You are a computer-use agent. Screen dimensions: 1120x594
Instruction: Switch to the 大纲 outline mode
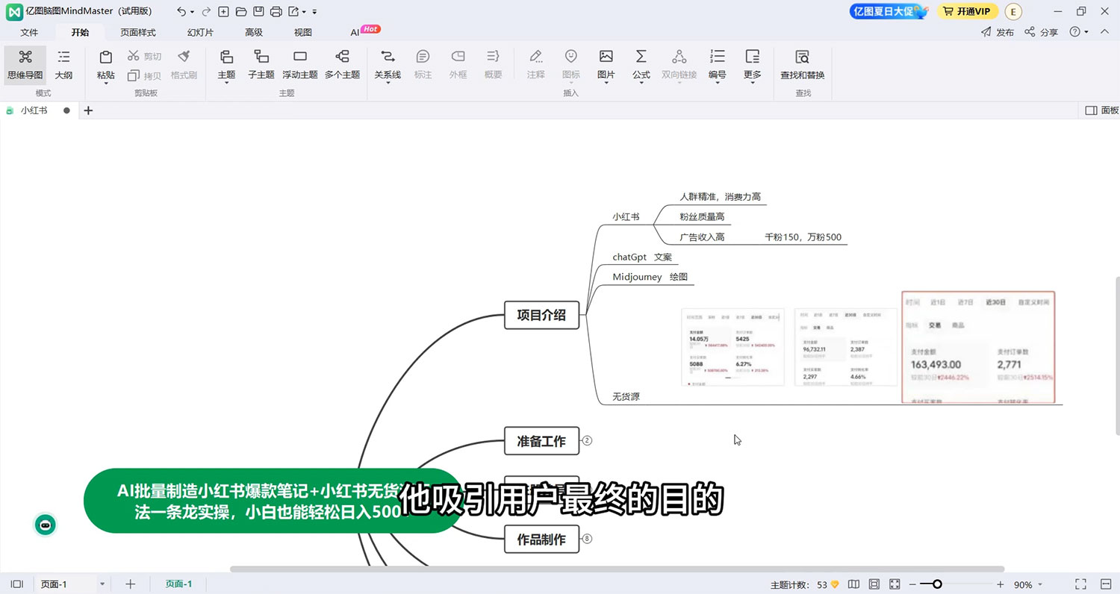pyautogui.click(x=63, y=63)
